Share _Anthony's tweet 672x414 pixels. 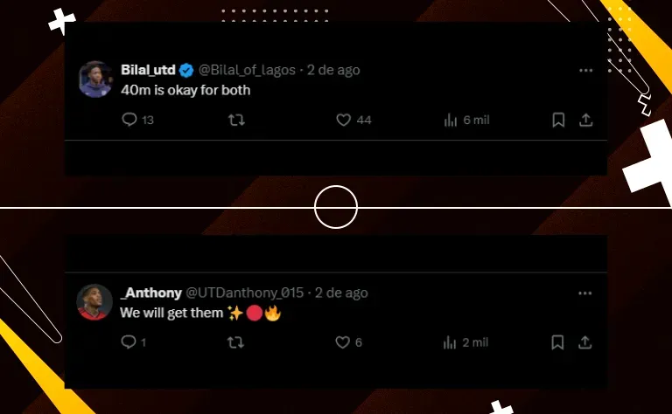(586, 342)
